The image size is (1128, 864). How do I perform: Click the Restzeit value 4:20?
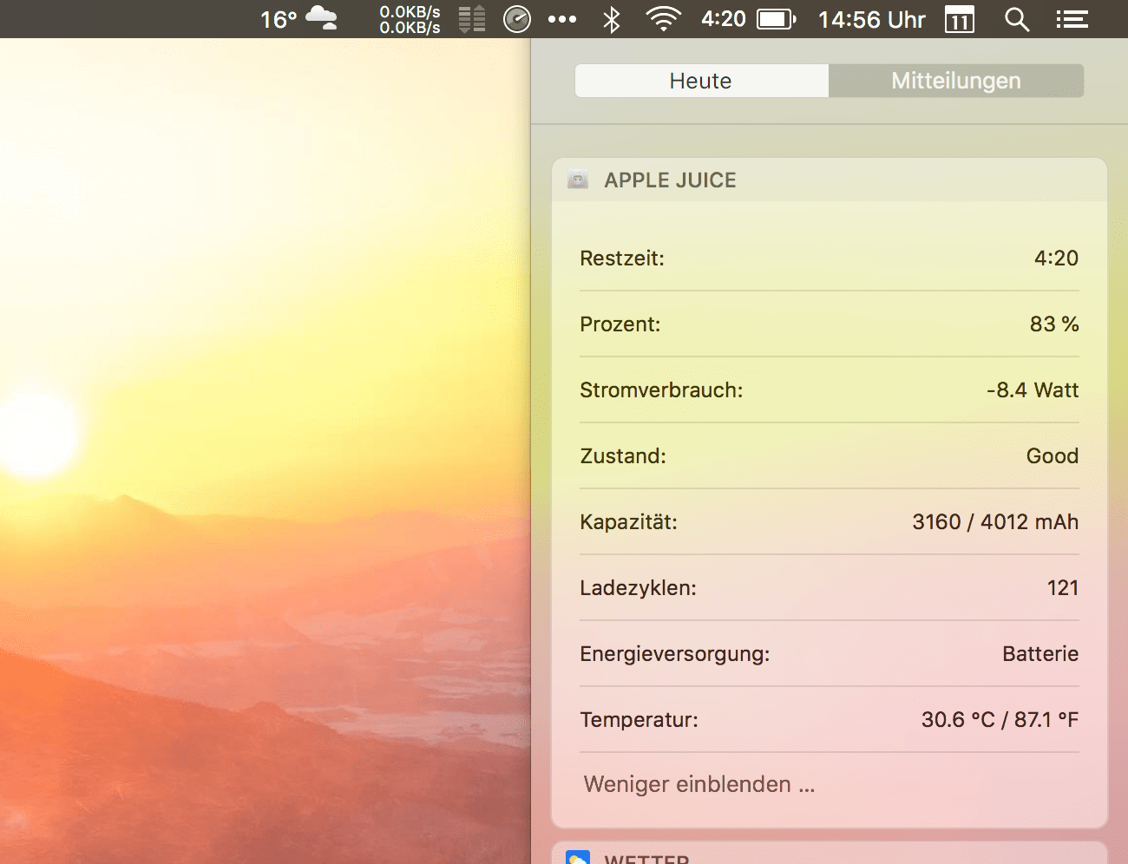[x=1056, y=258]
